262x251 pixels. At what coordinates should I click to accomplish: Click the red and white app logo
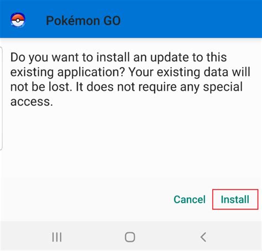(18, 20)
